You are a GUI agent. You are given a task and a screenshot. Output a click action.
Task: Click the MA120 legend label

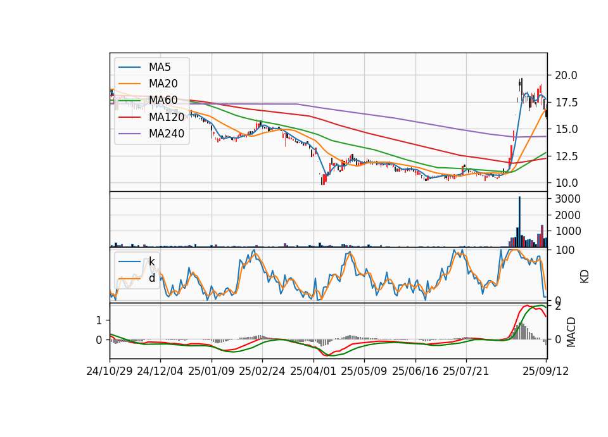click(167, 117)
